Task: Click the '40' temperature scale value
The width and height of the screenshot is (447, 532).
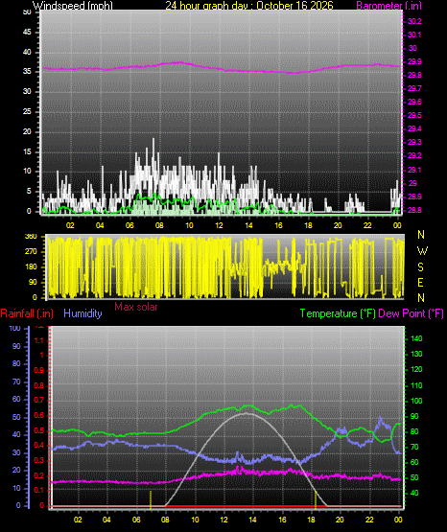Action: (x=414, y=493)
